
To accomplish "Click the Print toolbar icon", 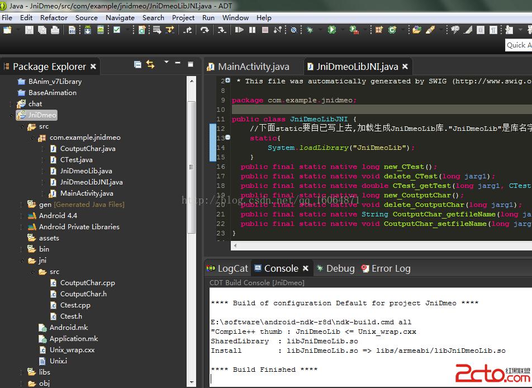I will [x=55, y=30].
